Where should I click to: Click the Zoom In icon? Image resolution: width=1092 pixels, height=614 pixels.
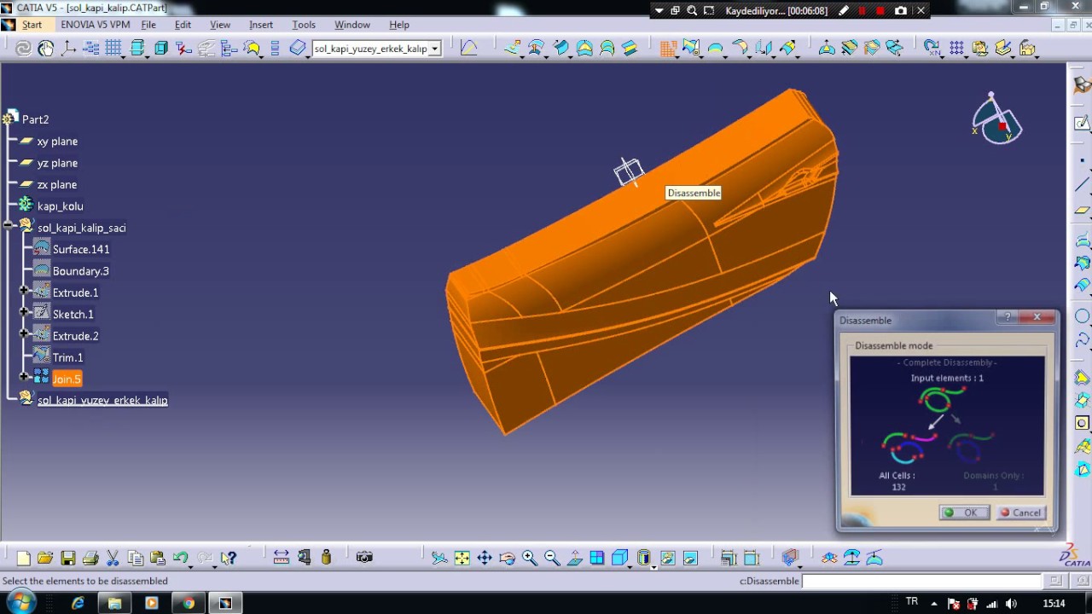pos(529,558)
